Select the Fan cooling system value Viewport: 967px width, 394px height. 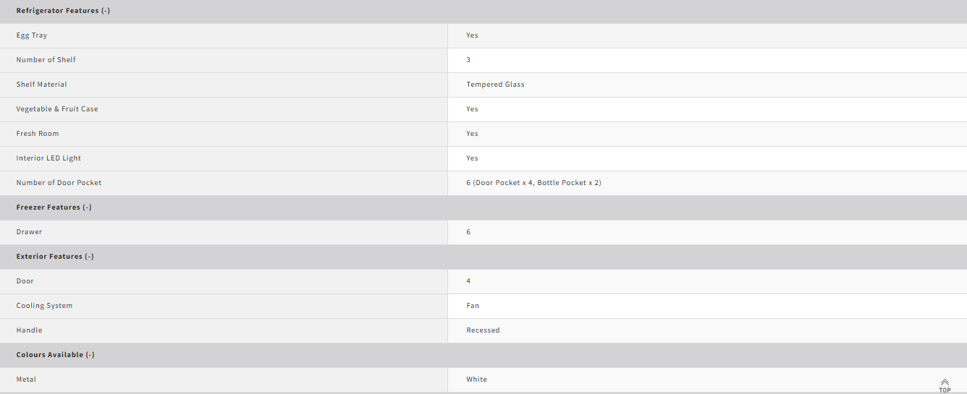(473, 306)
